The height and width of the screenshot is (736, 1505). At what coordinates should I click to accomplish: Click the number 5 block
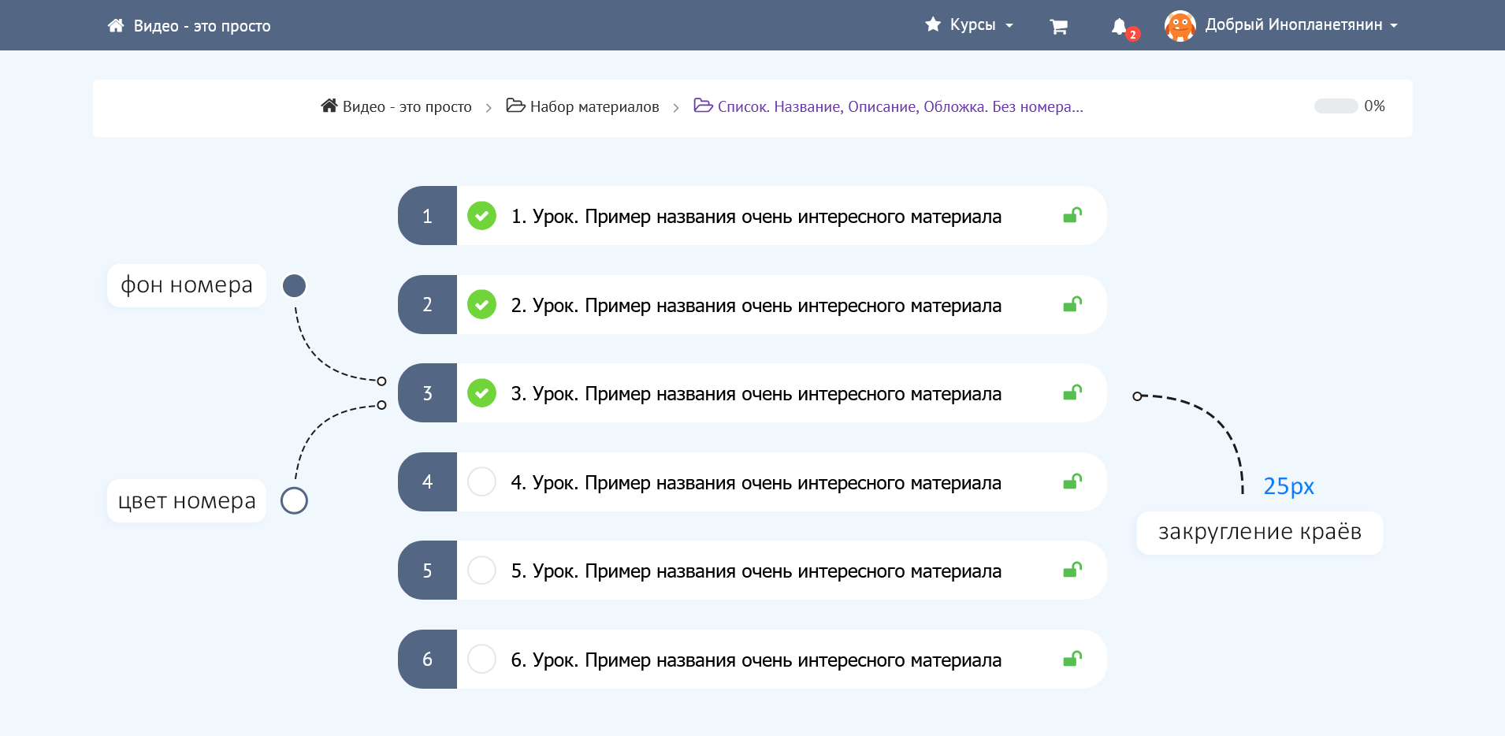pos(427,571)
